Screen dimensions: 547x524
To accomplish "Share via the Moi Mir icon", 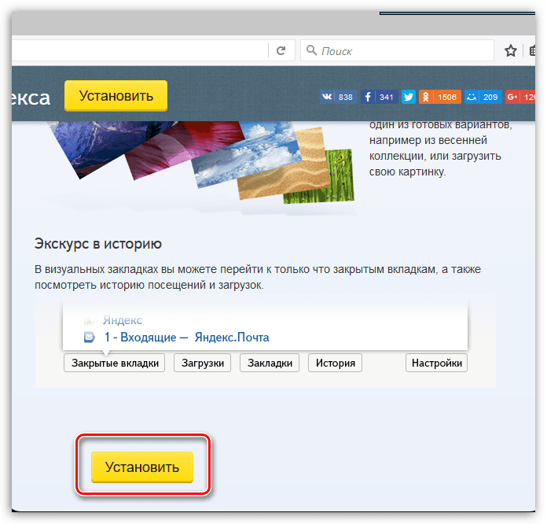I will (472, 97).
